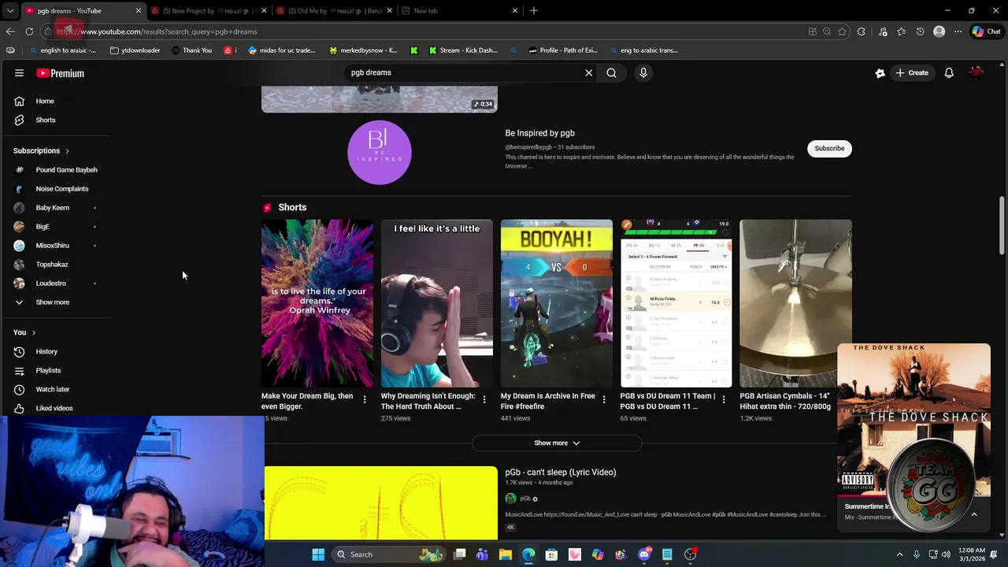Open Baby Keem subscription
This screenshot has height=567, width=1008.
pyautogui.click(x=53, y=208)
